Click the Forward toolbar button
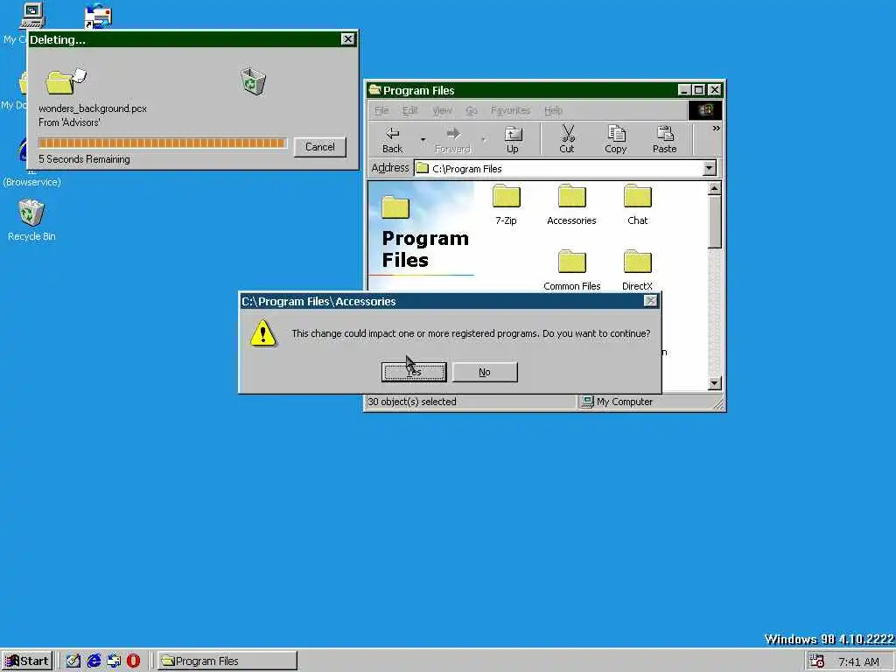Viewport: 896px width, 672px height. [x=452, y=140]
